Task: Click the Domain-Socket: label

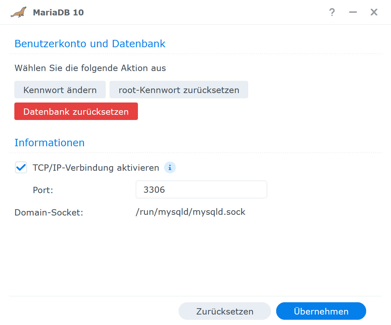Action: click(49, 213)
